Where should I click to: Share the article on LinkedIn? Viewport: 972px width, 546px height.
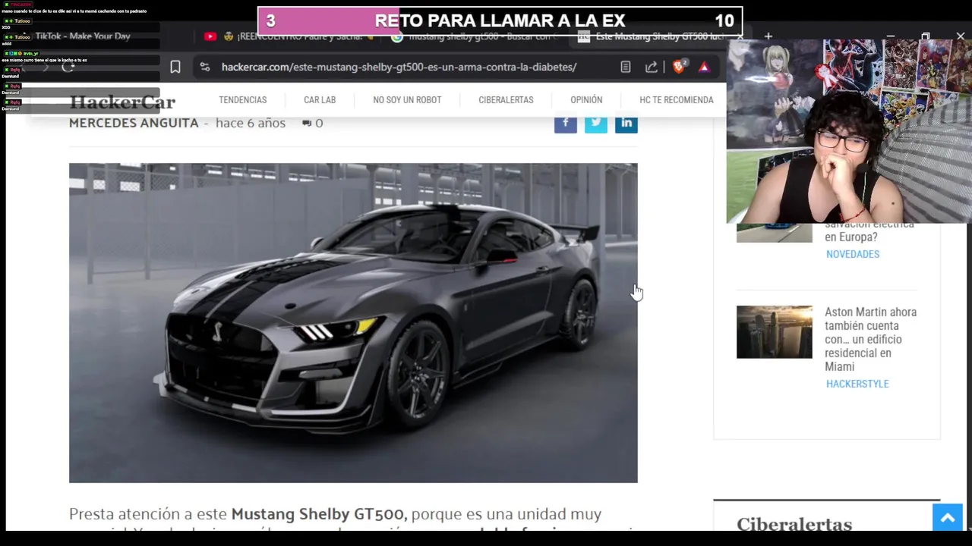pos(626,123)
